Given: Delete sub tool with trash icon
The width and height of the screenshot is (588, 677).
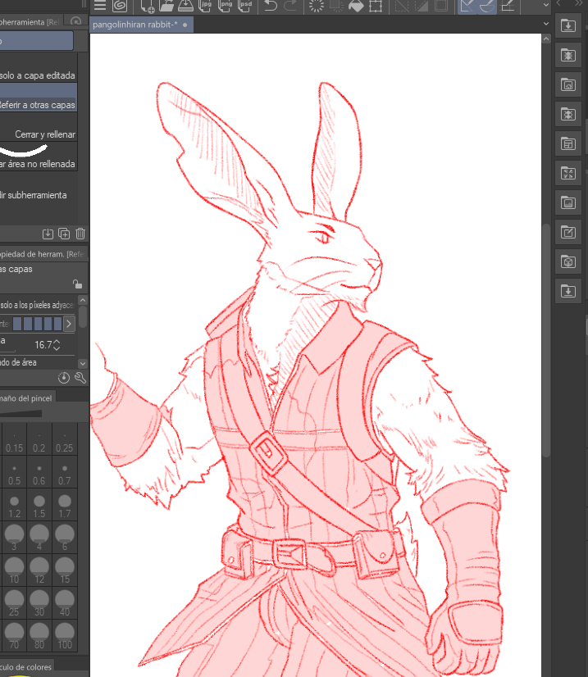Looking at the screenshot, I should click(x=80, y=234).
